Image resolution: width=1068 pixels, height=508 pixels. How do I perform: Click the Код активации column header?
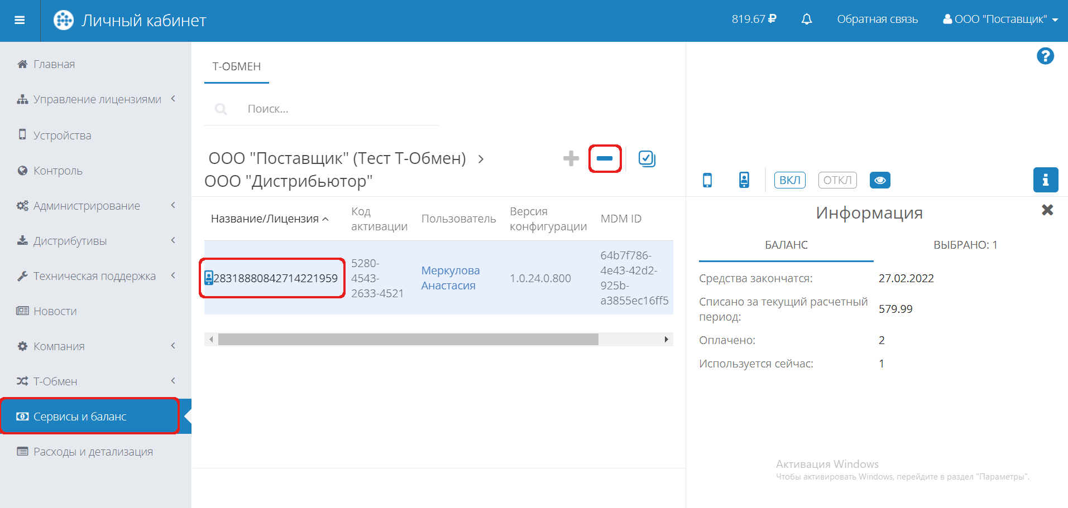coord(379,219)
